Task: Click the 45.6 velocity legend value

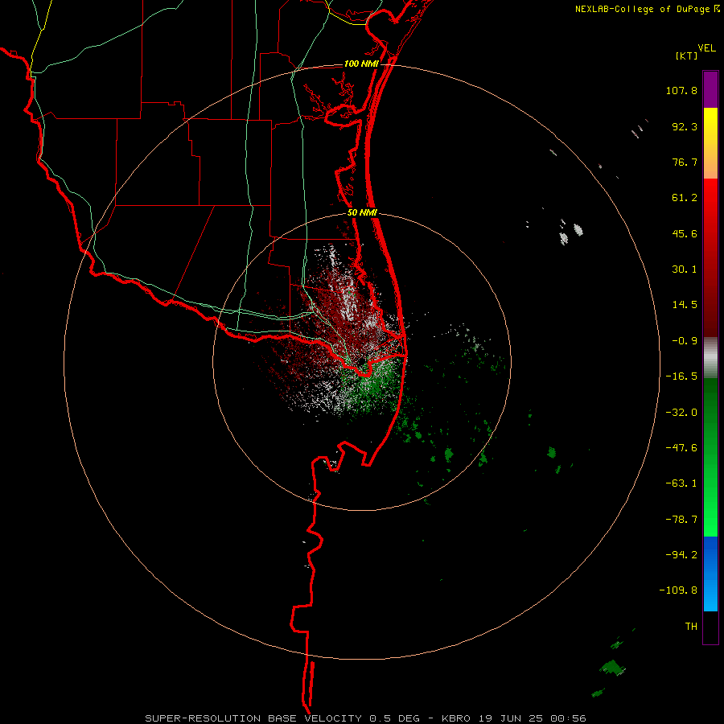Action: point(685,233)
